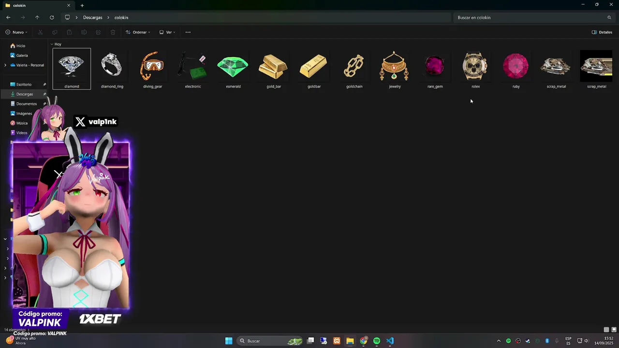The width and height of the screenshot is (619, 348).
Task: Click the Steam tray icon
Action: [528, 341]
